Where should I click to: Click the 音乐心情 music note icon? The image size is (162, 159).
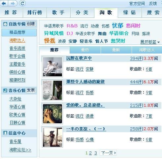coord(5,91)
